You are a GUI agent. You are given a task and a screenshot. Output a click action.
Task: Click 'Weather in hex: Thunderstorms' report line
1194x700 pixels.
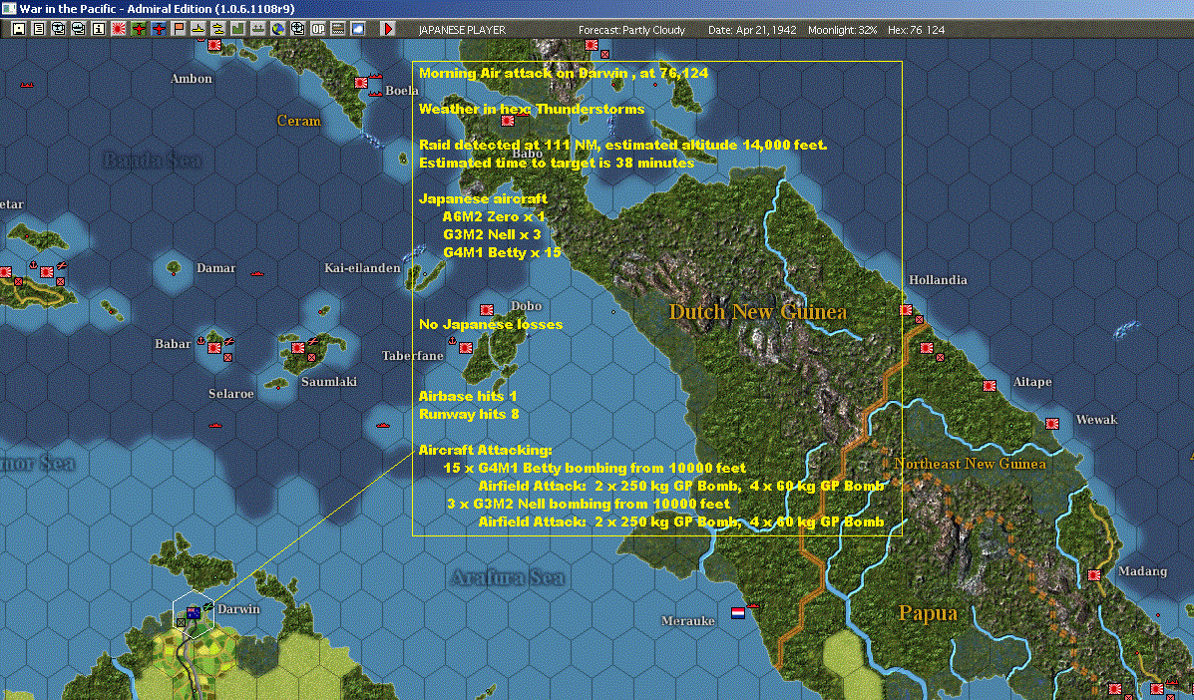532,109
